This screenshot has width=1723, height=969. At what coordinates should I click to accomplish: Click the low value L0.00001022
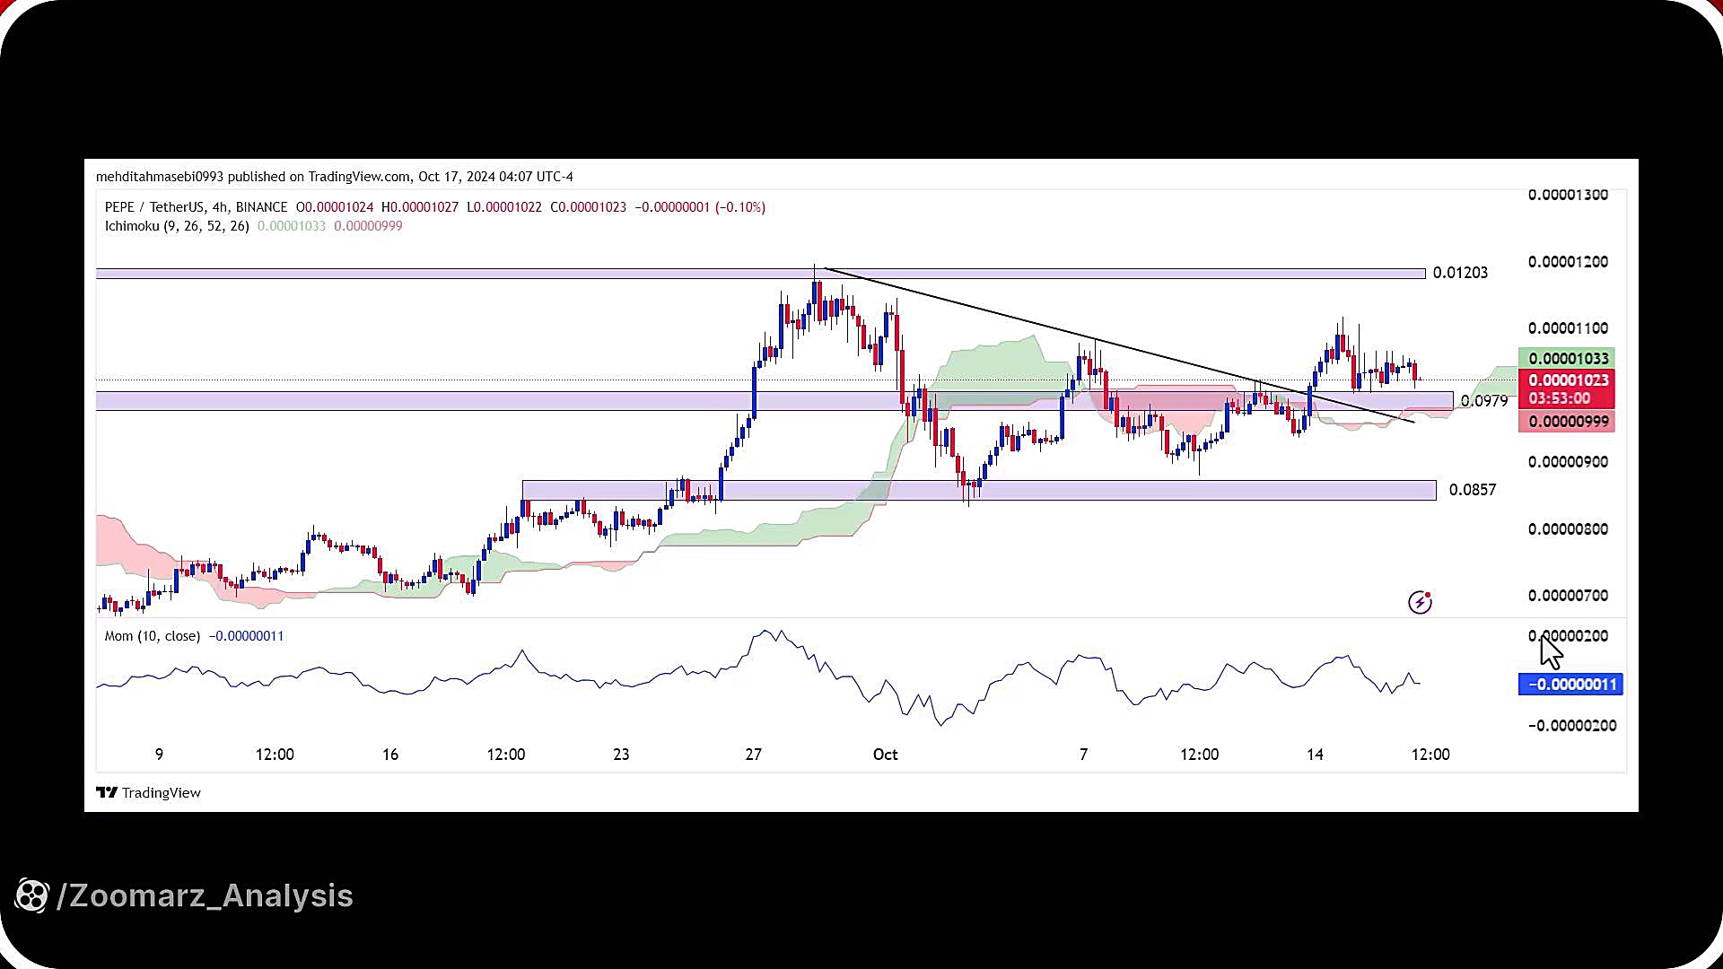pos(504,207)
